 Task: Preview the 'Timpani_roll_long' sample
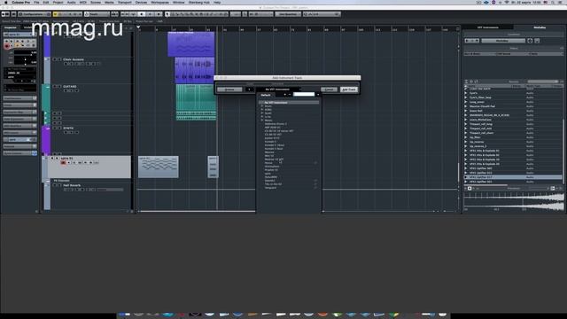466,124
